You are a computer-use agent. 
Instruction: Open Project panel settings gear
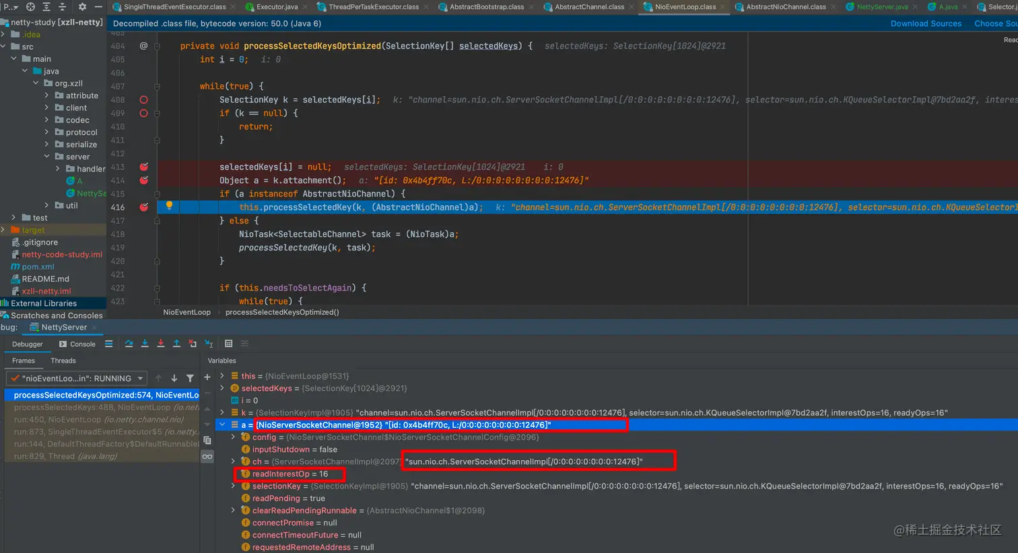coord(82,7)
